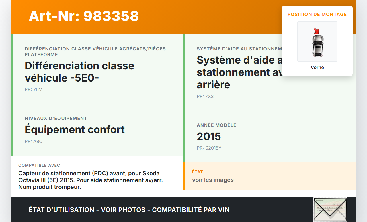
Task: Click the PR: 7LM code
Action: tap(34, 89)
